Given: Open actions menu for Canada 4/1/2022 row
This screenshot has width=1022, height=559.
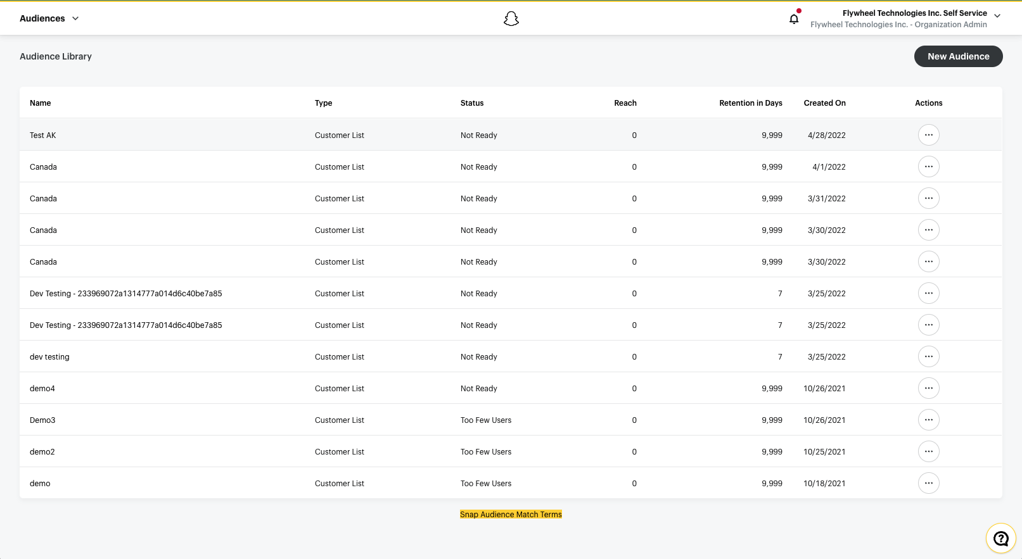Looking at the screenshot, I should pyautogui.click(x=928, y=166).
